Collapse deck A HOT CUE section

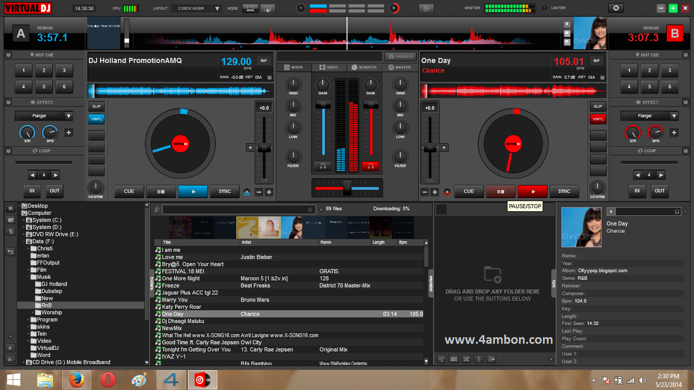coord(9,55)
